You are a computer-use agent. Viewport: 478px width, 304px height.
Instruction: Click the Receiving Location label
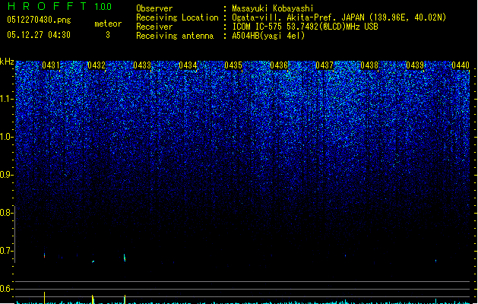tap(177, 17)
